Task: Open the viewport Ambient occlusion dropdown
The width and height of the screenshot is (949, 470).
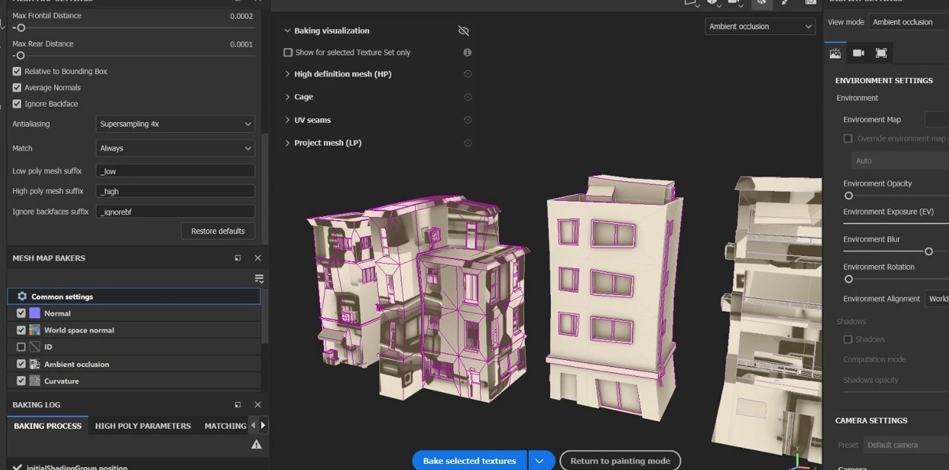Action: [760, 27]
